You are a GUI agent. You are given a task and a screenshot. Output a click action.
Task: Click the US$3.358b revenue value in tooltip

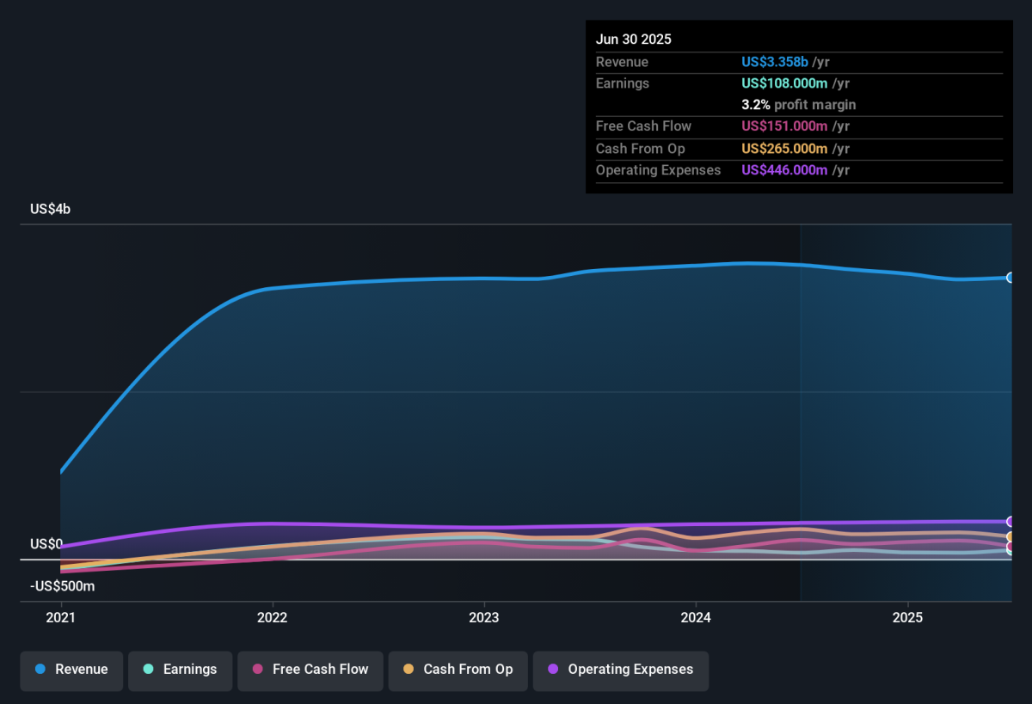point(775,62)
